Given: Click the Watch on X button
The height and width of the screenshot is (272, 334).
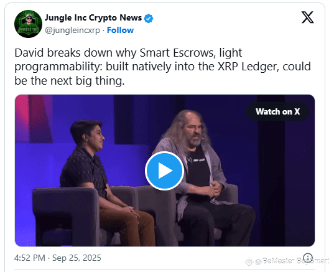Looking at the screenshot, I should click(x=278, y=111).
